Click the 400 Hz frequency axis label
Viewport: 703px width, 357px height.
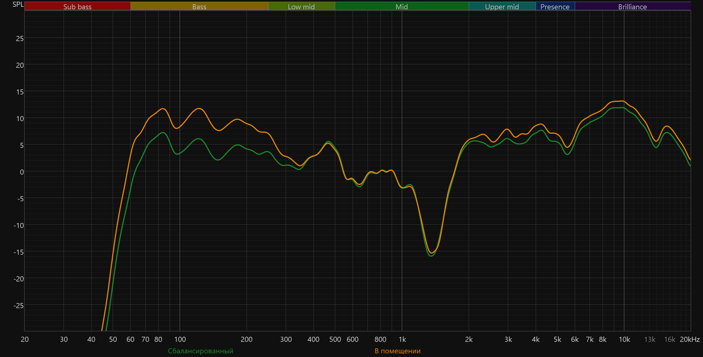313,340
